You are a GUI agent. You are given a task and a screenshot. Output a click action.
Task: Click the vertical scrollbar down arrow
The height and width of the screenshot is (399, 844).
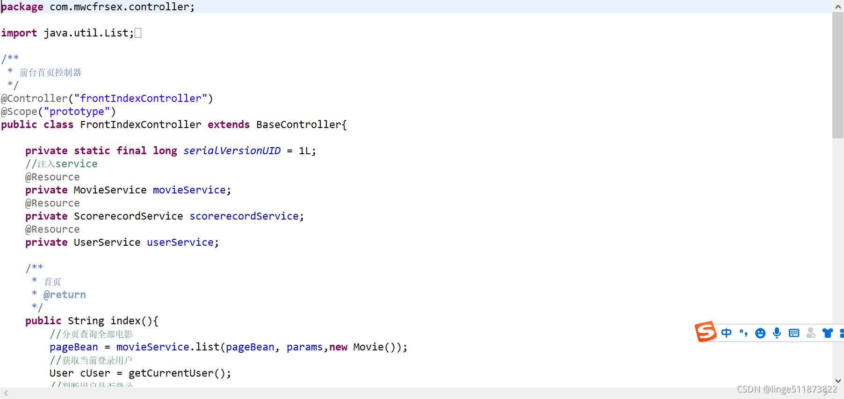[x=838, y=381]
